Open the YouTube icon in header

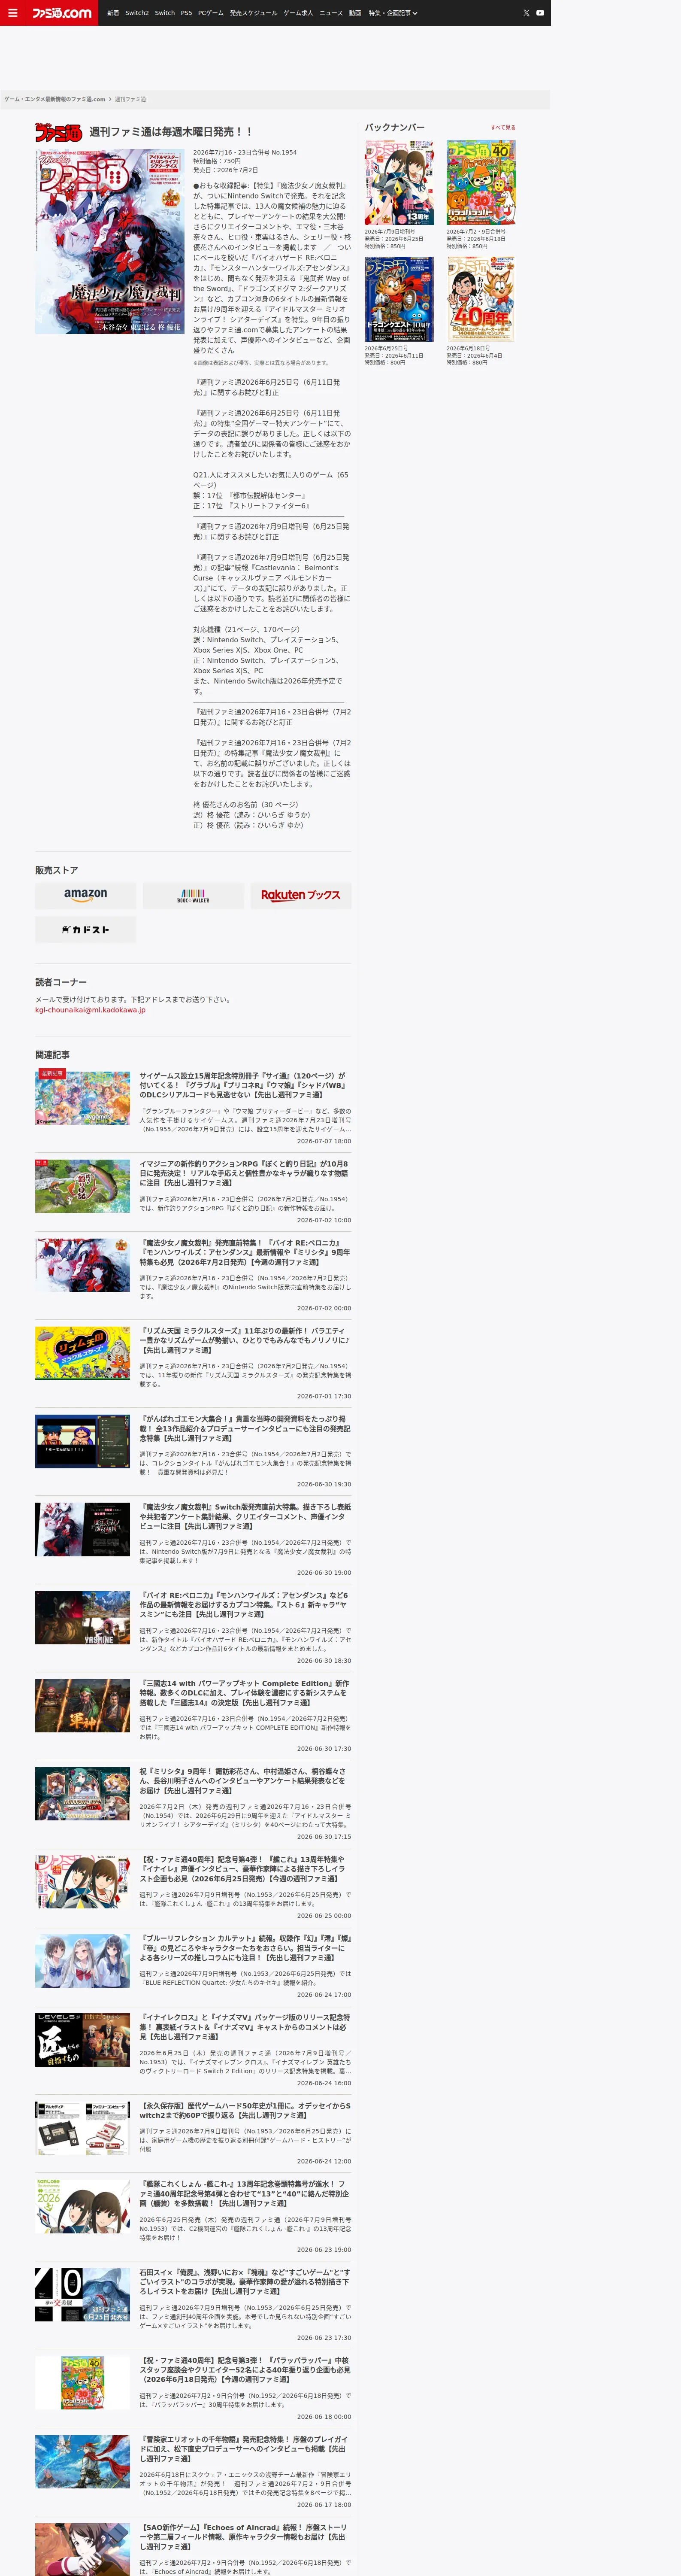[x=540, y=13]
